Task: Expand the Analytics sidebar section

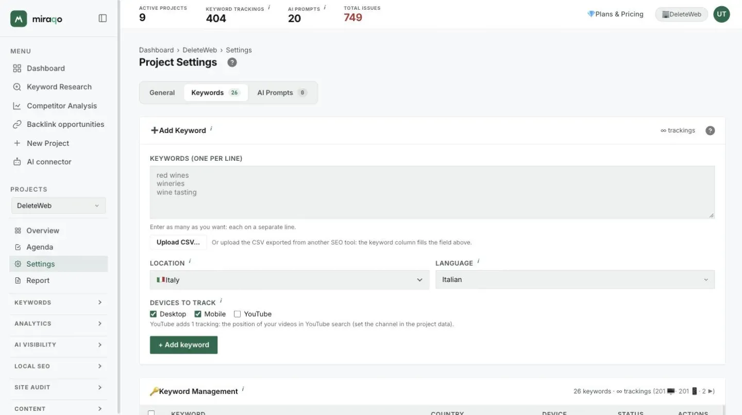Action: 58,324
